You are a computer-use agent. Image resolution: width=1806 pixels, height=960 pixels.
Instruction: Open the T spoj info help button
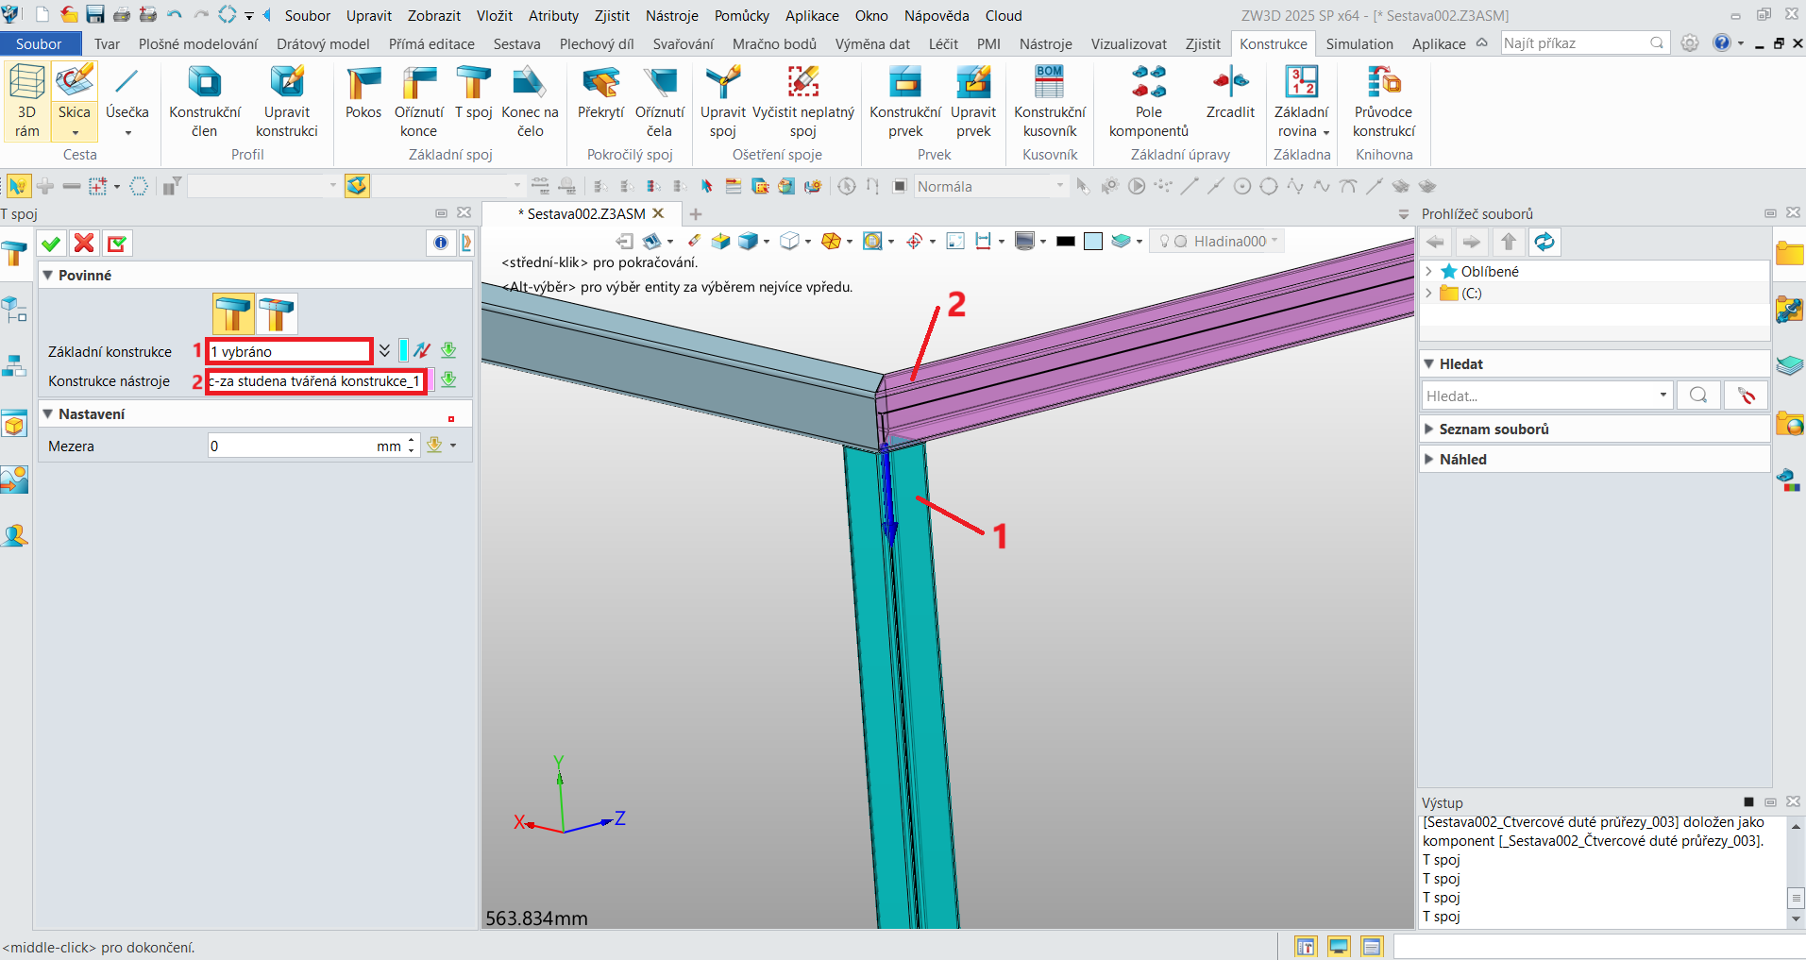(441, 244)
